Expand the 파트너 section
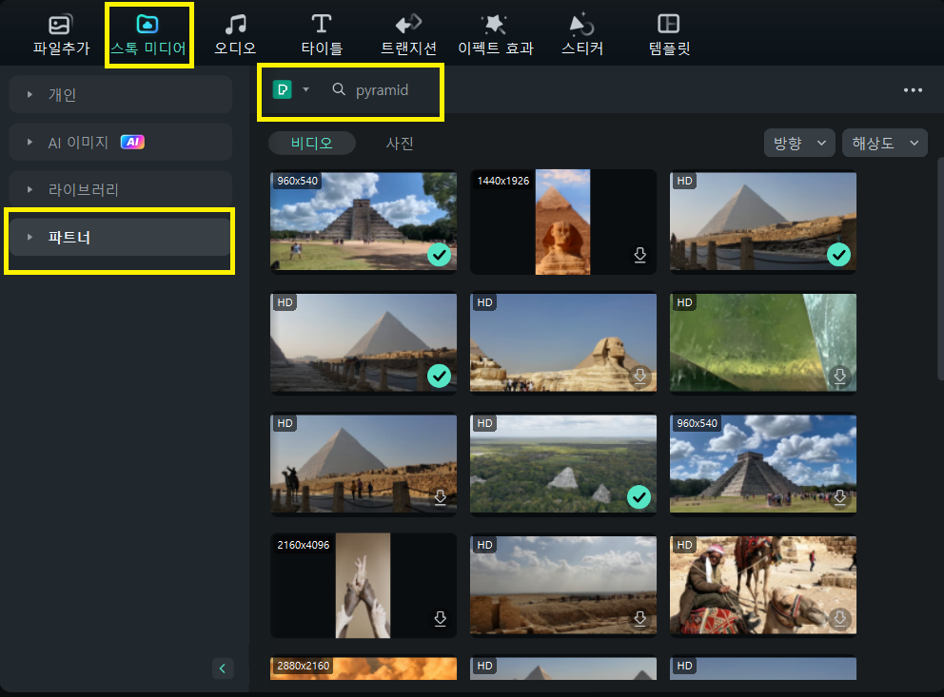The height and width of the screenshot is (697, 944). pos(121,237)
